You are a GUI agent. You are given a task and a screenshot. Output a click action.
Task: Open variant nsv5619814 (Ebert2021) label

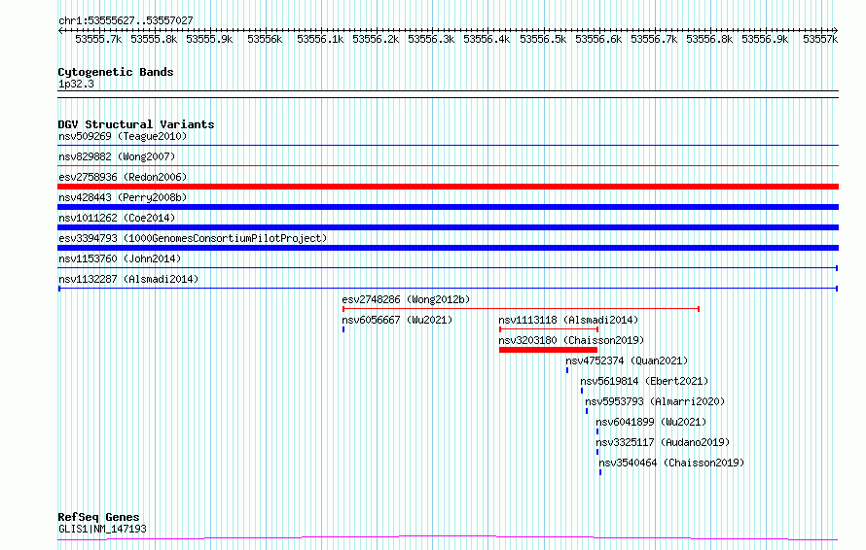tap(644, 381)
